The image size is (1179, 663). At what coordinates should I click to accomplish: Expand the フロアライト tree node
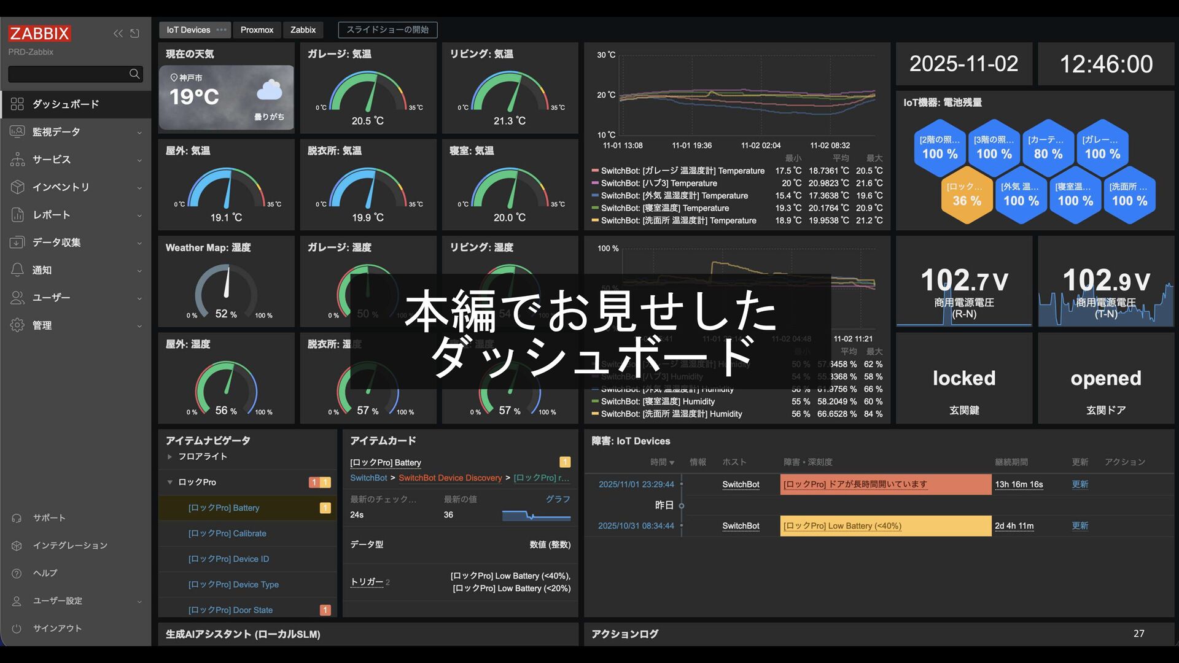coord(170,457)
